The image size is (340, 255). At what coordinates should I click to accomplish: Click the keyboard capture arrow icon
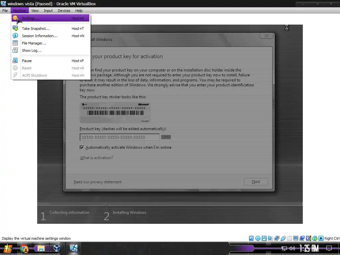321,238
